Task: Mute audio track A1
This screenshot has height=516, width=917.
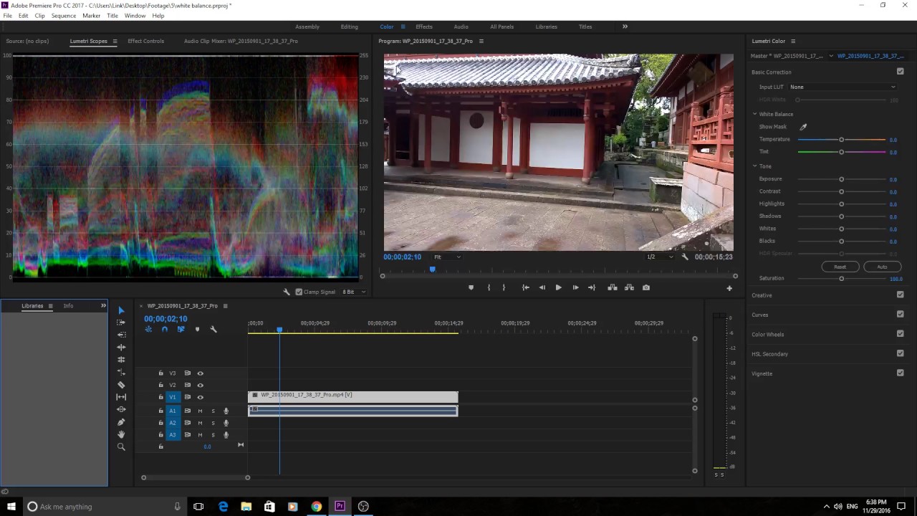Action: tap(200, 411)
